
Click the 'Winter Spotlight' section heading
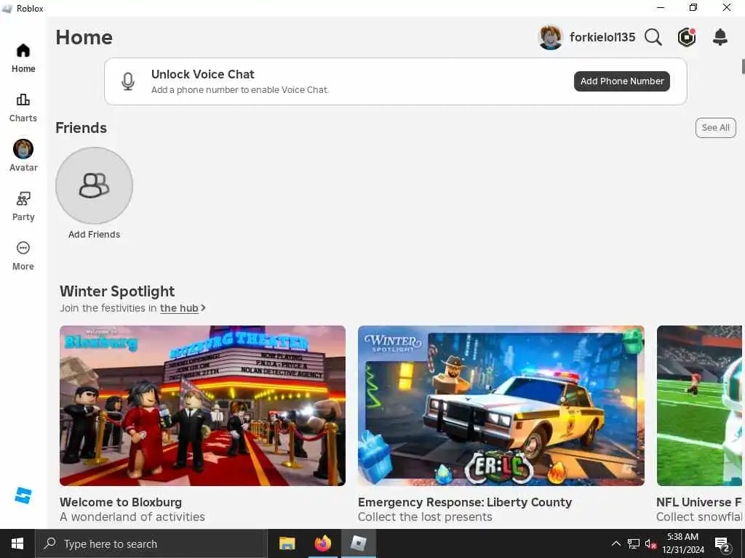click(117, 291)
